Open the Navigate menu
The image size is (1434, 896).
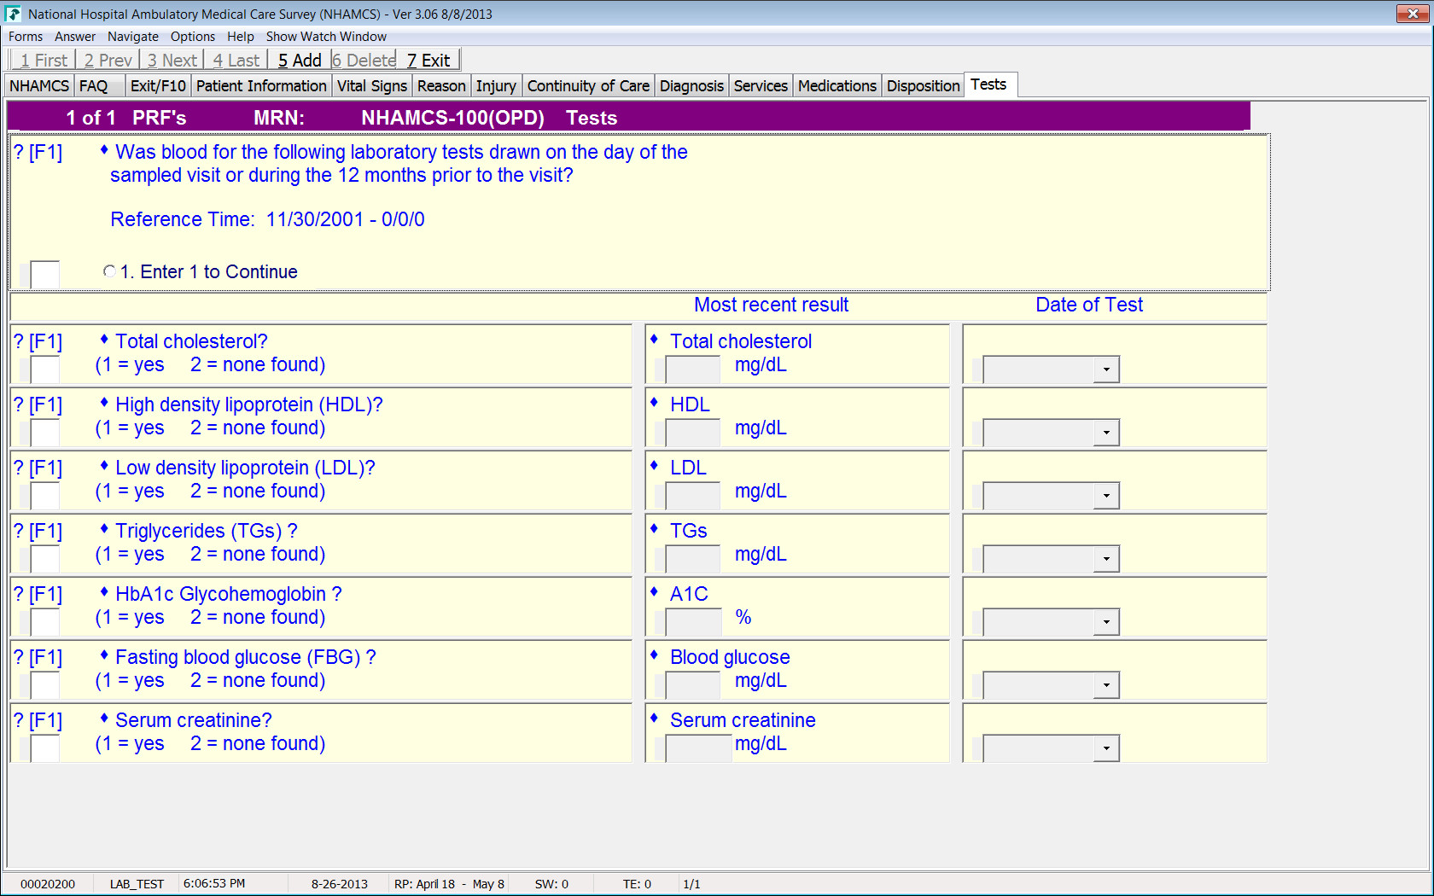pos(133,37)
